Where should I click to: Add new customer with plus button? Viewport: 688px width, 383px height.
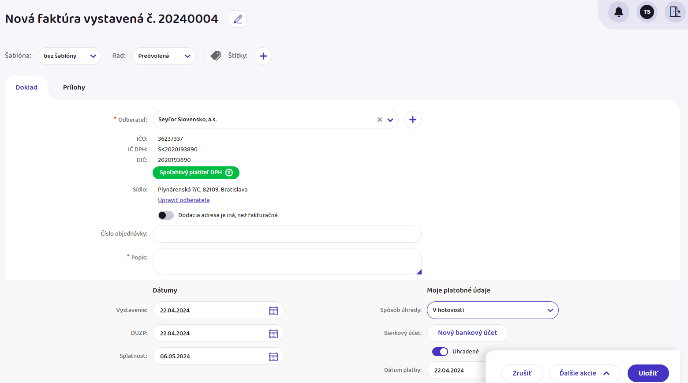tap(412, 120)
